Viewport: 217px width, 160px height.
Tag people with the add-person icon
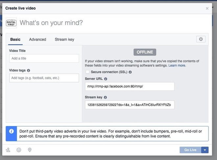click(8, 150)
